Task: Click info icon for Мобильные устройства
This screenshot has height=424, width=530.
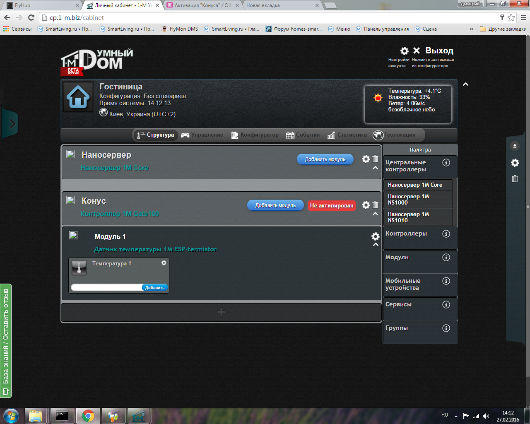Action: pos(446,281)
